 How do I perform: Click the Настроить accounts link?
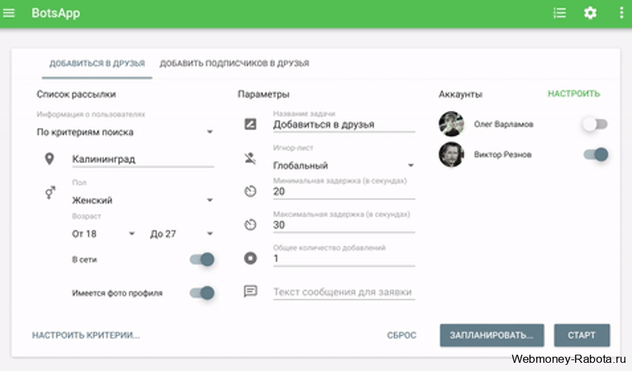(x=574, y=94)
